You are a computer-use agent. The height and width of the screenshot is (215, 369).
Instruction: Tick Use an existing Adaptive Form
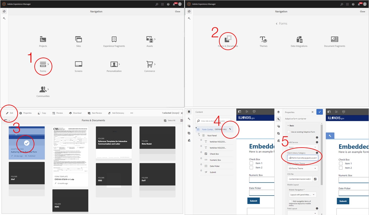click(x=289, y=132)
